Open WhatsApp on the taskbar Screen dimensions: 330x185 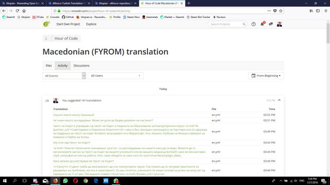click(x=65, y=181)
